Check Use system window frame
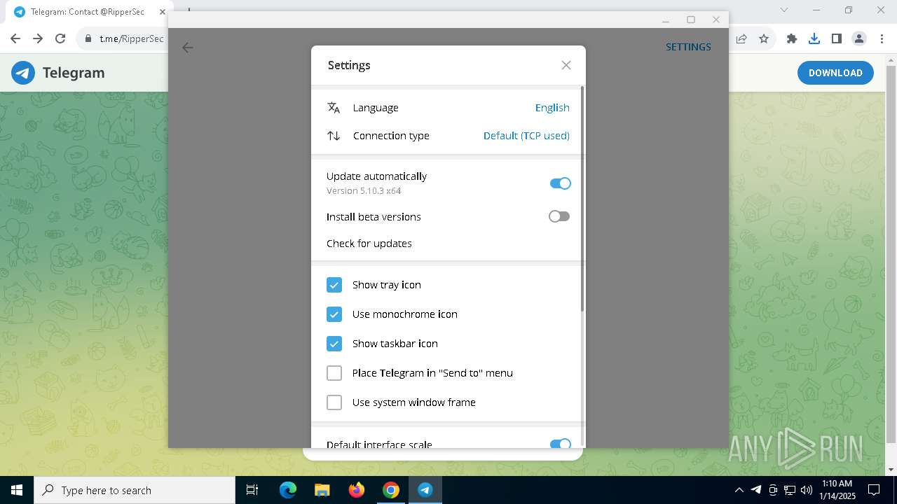 click(334, 402)
